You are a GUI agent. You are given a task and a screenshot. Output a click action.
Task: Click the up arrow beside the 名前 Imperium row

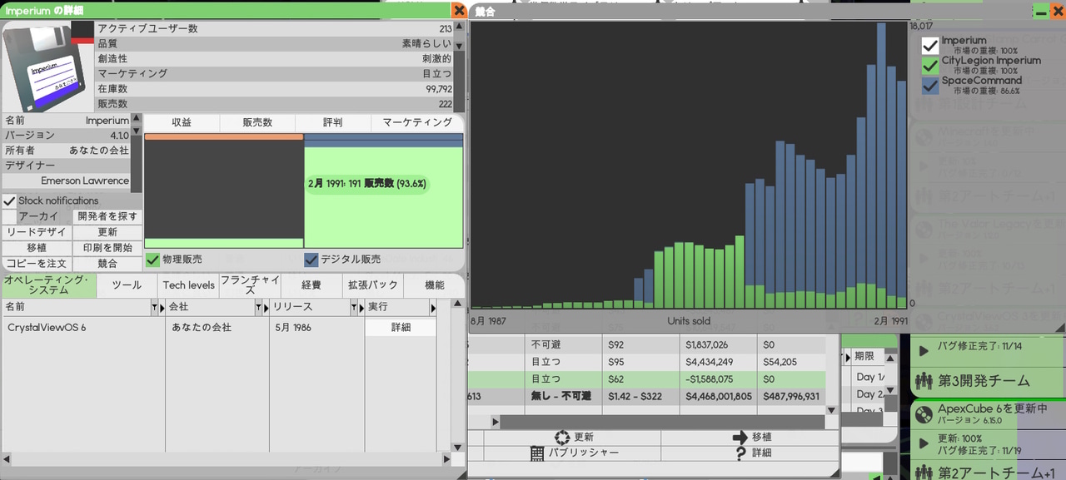(137, 120)
